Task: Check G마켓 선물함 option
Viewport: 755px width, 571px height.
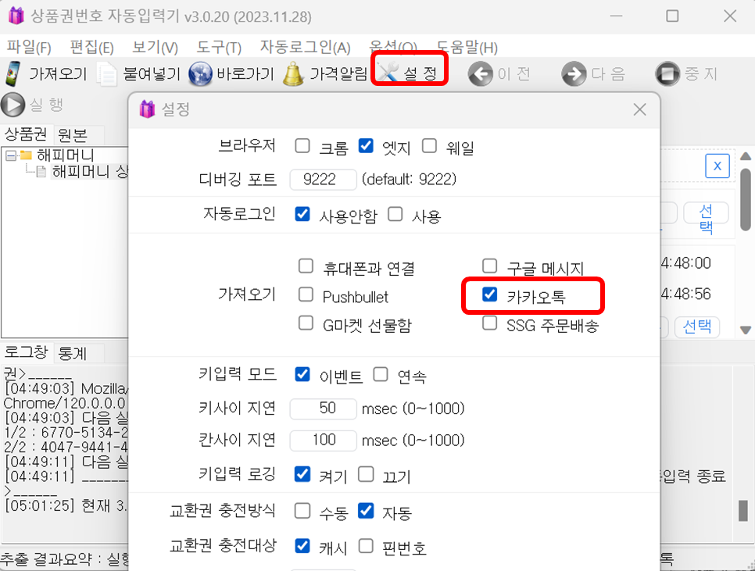Action: pos(306,323)
